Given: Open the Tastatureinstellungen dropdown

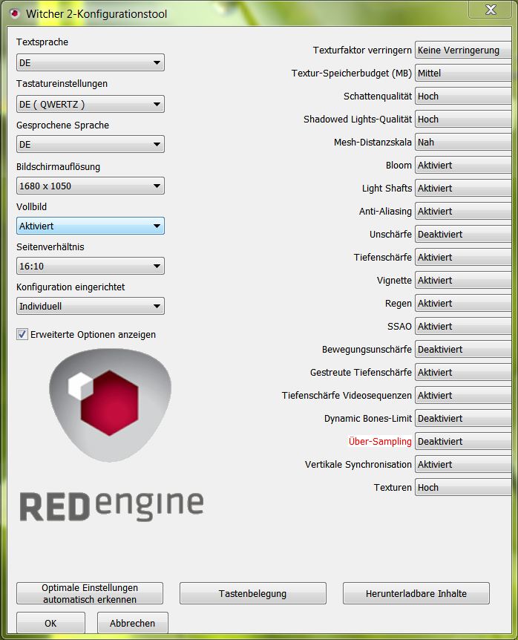Looking at the screenshot, I should [90, 104].
